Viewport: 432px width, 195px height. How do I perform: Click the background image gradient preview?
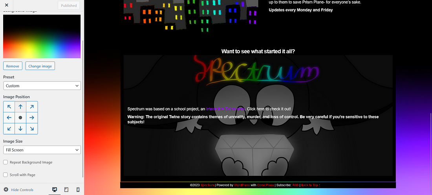[42, 36]
